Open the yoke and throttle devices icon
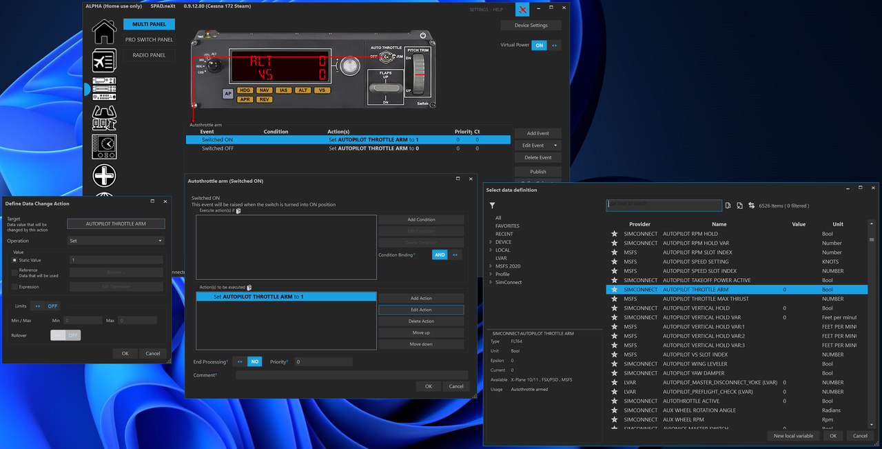 104,118
